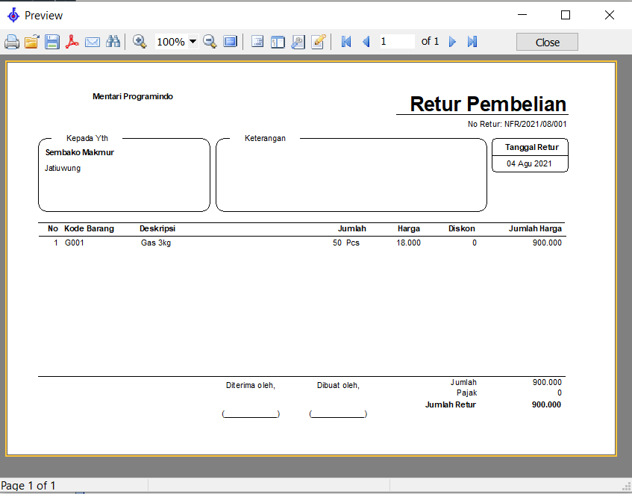Click the Page 1 of 1 status text
632x494 pixels.
pyautogui.click(x=28, y=486)
